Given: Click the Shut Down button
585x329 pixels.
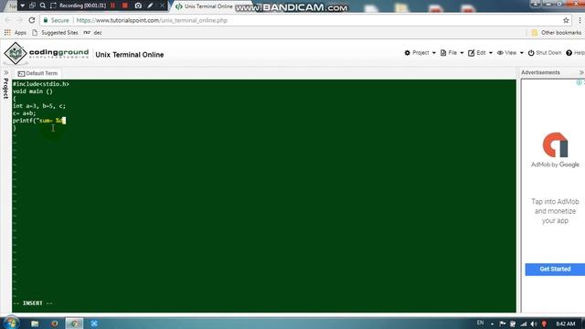Looking at the screenshot, I should tap(545, 53).
